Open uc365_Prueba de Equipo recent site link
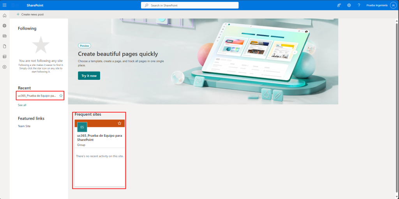The width and height of the screenshot is (399, 199). click(37, 95)
